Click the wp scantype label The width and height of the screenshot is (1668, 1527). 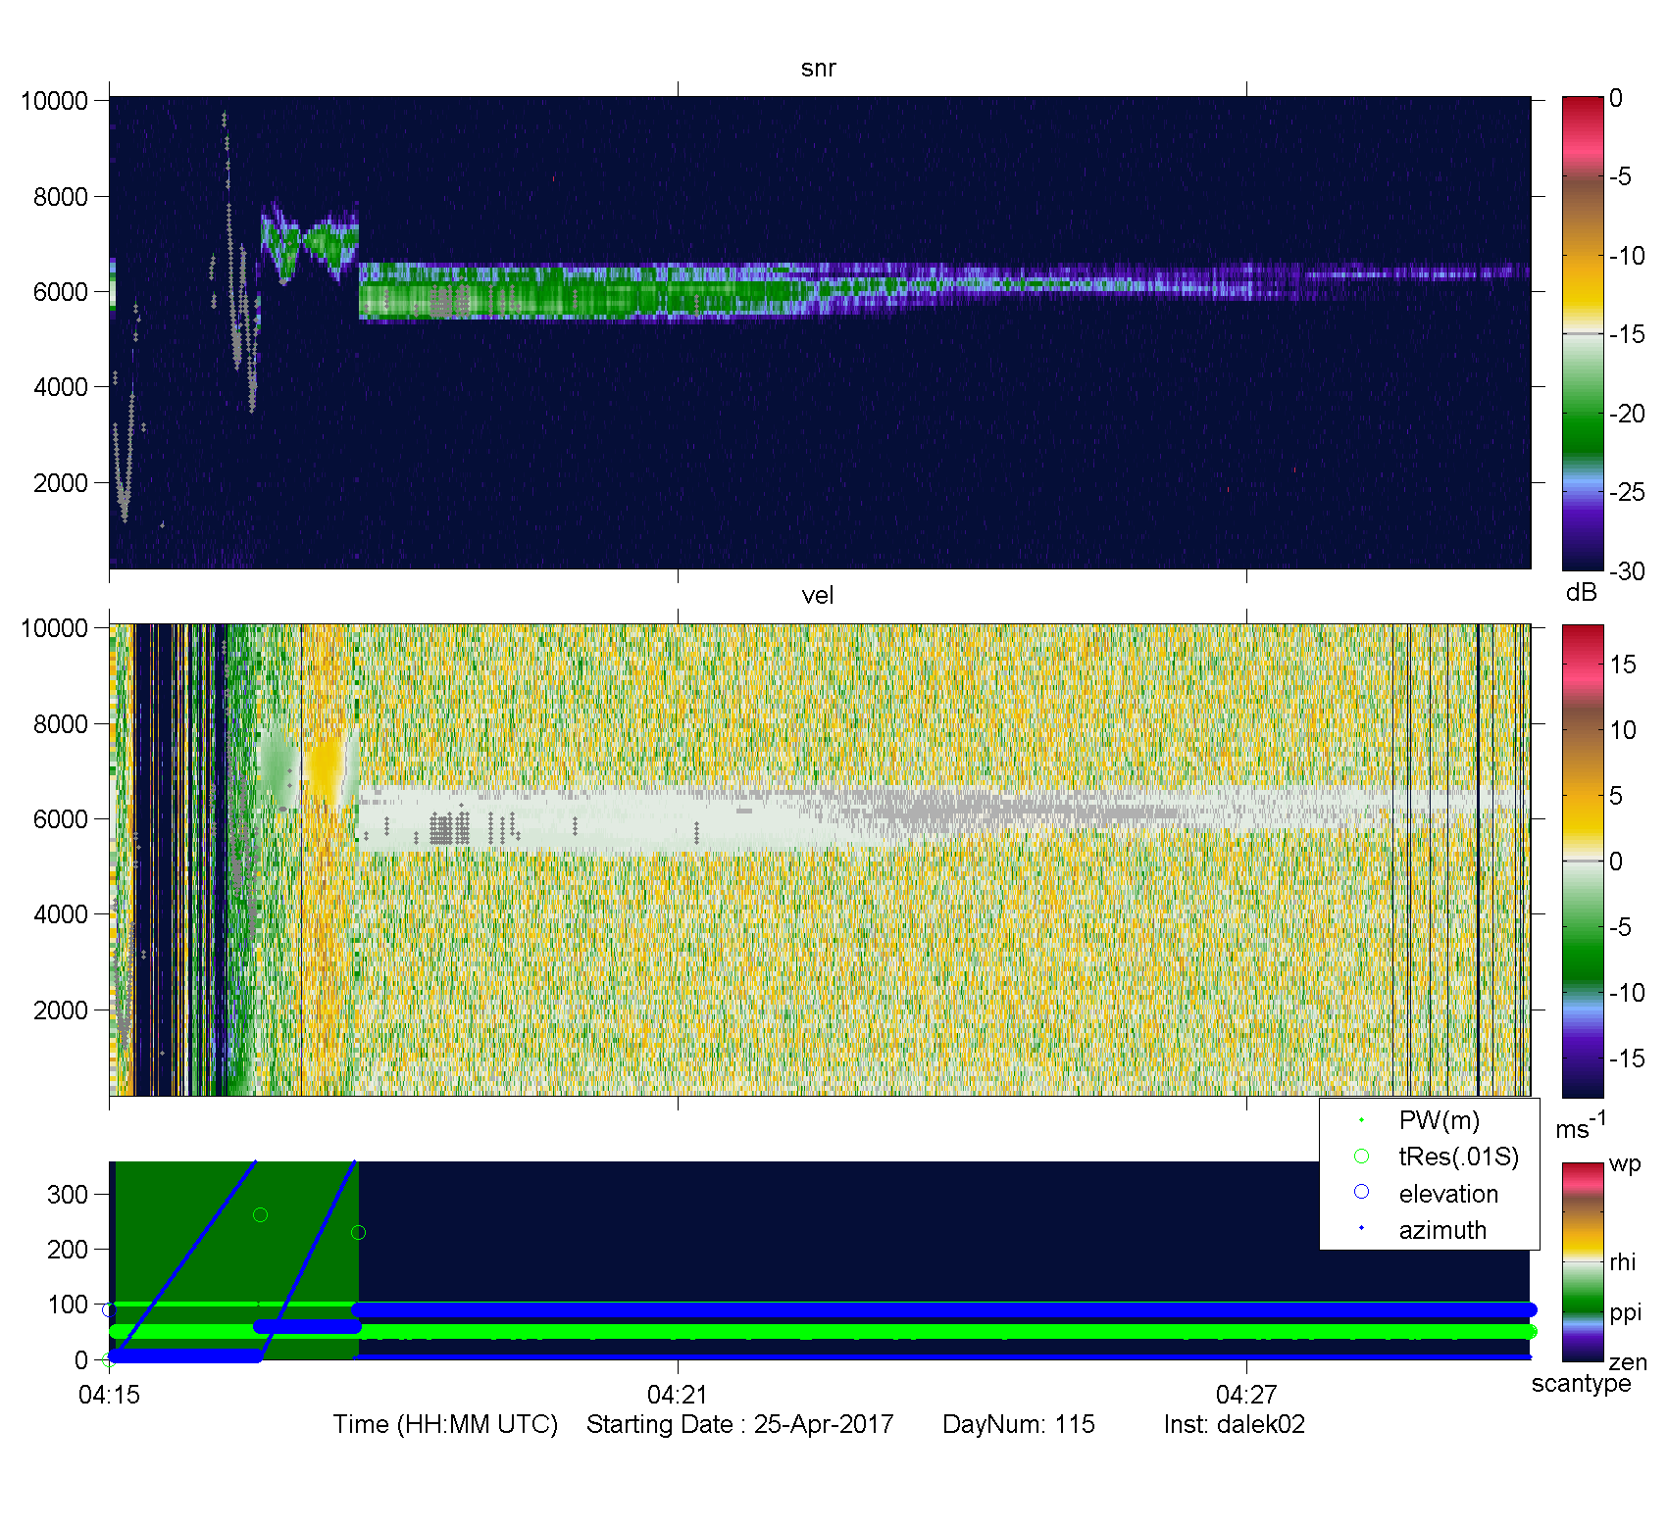pos(1625,1164)
